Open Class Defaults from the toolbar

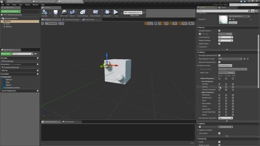[x=95, y=13]
